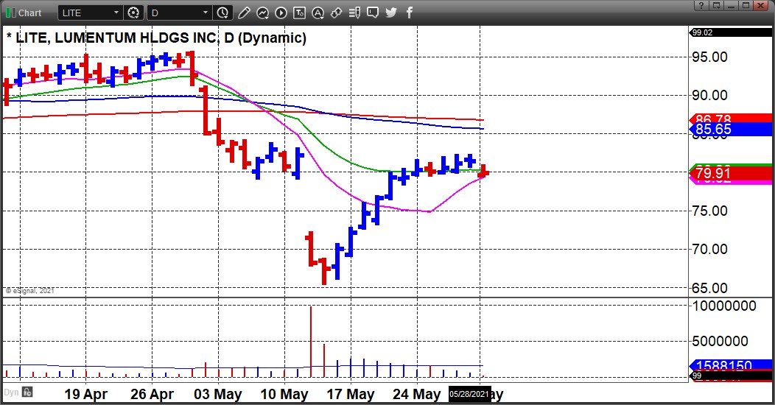The height and width of the screenshot is (405, 775).
Task: Click the 24 May date label
Action: click(417, 394)
